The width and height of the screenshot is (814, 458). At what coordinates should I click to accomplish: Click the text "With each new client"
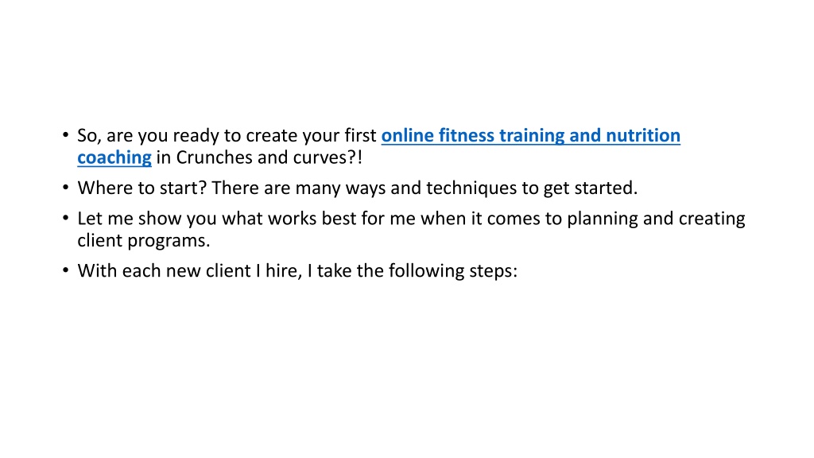(164, 271)
